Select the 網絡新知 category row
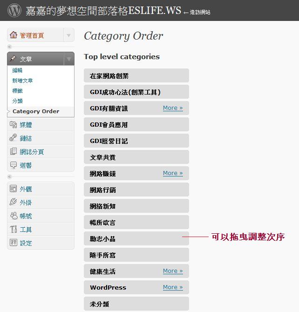The height and width of the screenshot is (312, 299). click(x=136, y=206)
